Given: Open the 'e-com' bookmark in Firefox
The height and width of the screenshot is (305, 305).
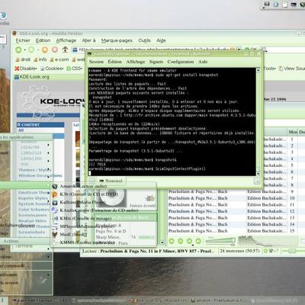Looking at the screenshot, I should click(x=59, y=59).
